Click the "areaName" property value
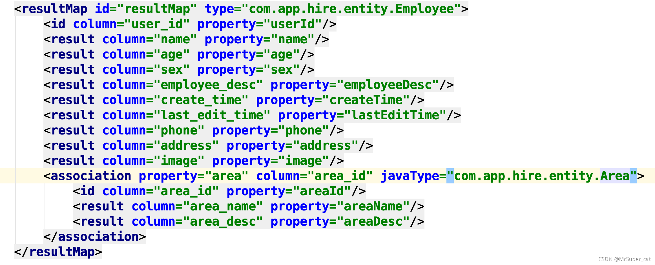This screenshot has width=655, height=265. [373, 206]
